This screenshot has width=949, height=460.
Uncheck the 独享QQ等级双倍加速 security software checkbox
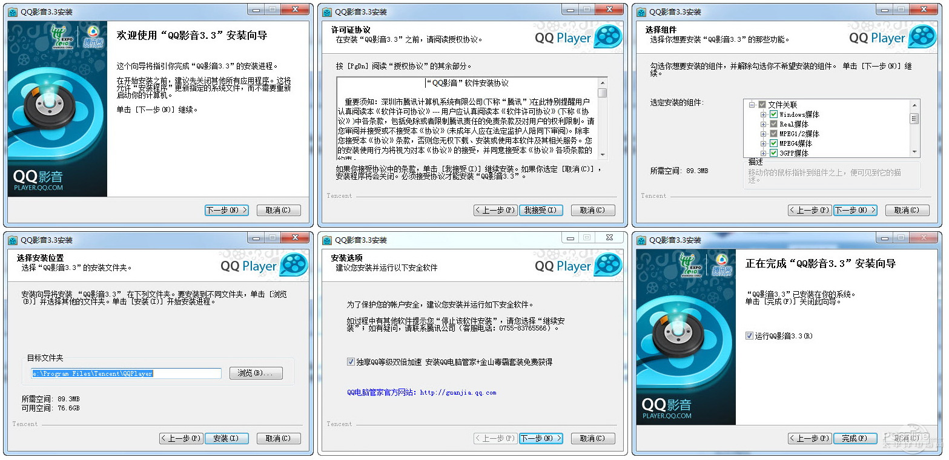351,362
